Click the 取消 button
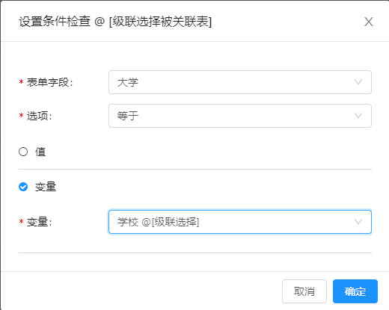This screenshot has width=389, height=310. 304,291
